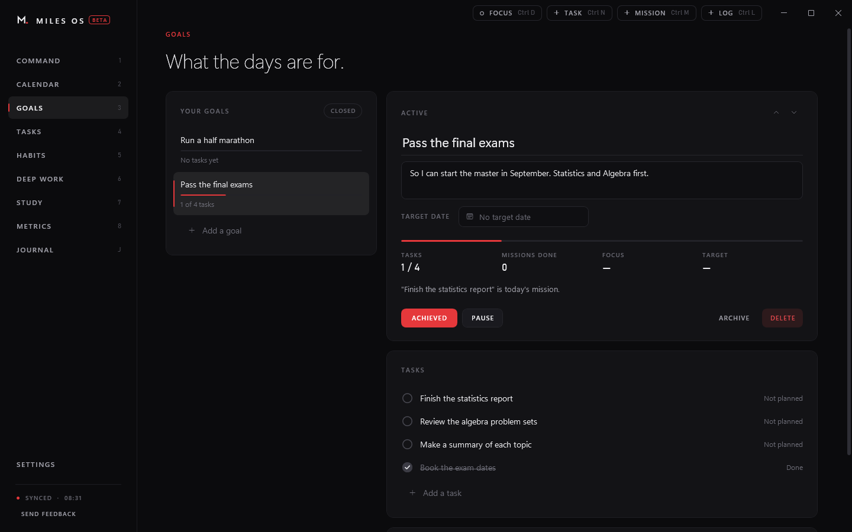852x532 pixels.
Task: Click Done status of Book the exam dates
Action: tap(794, 468)
